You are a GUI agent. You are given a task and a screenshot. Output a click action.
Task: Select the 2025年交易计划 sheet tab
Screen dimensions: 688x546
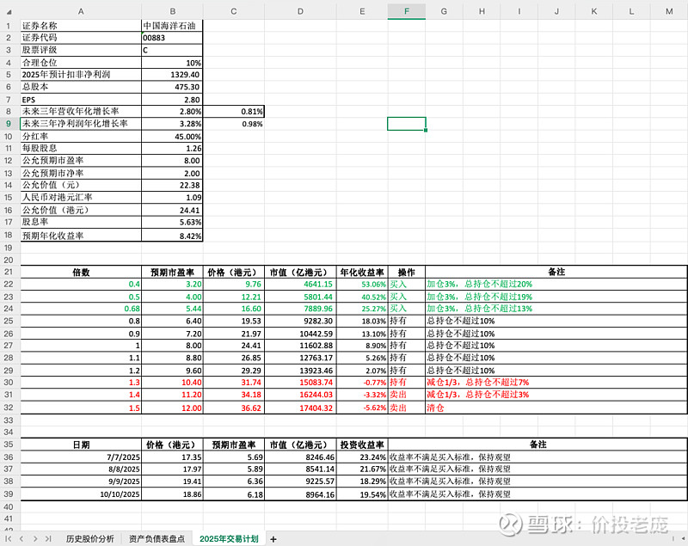coord(229,538)
